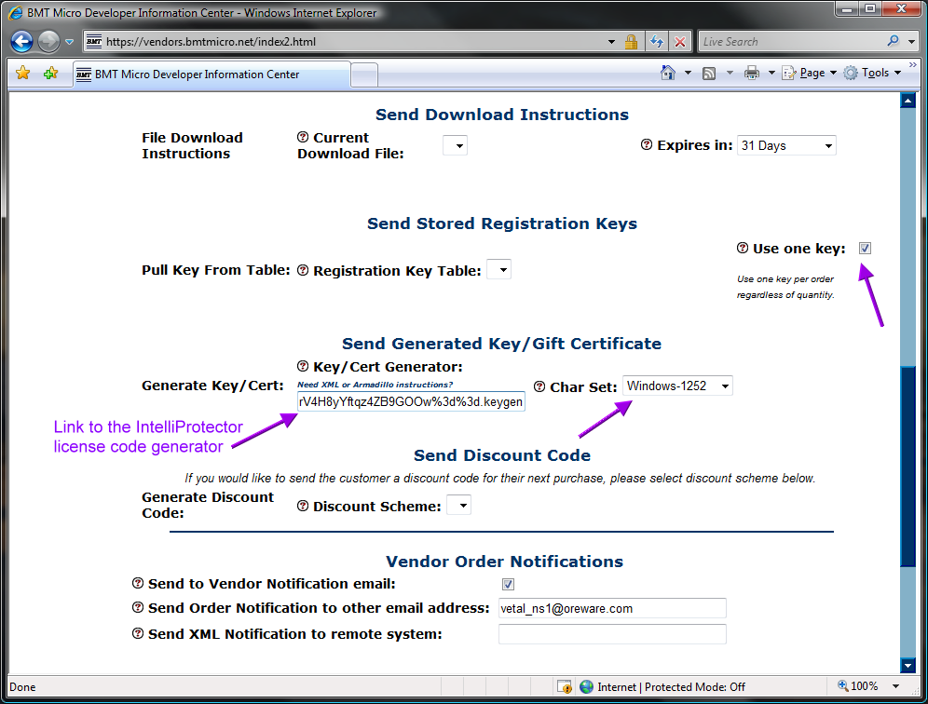Image resolution: width=928 pixels, height=704 pixels.
Task: Click the XML Notification remote system field
Action: 612,634
